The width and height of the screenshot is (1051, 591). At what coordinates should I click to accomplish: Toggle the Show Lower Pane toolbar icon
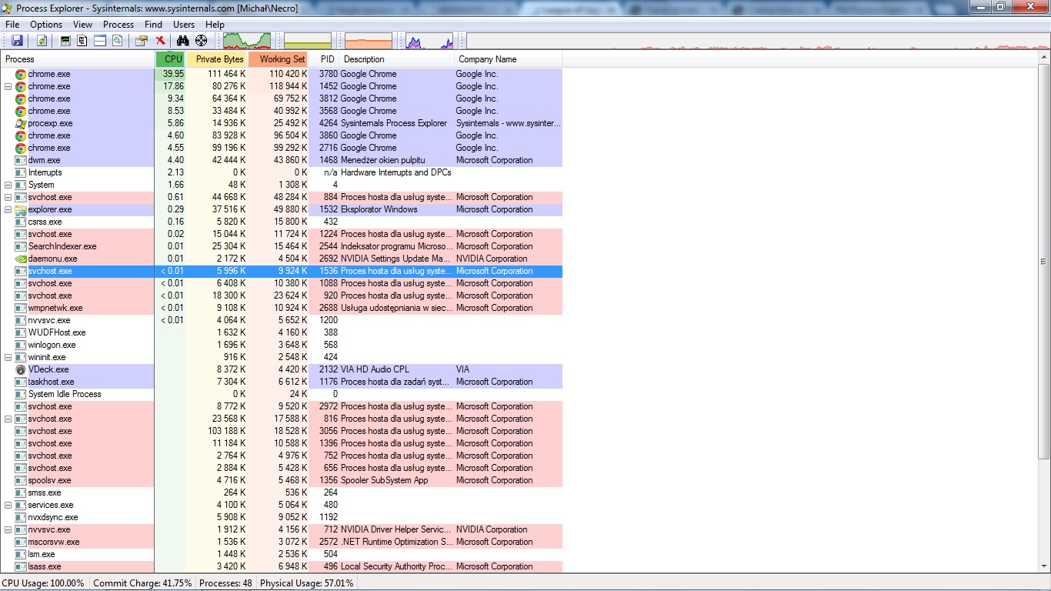pyautogui.click(x=100, y=40)
